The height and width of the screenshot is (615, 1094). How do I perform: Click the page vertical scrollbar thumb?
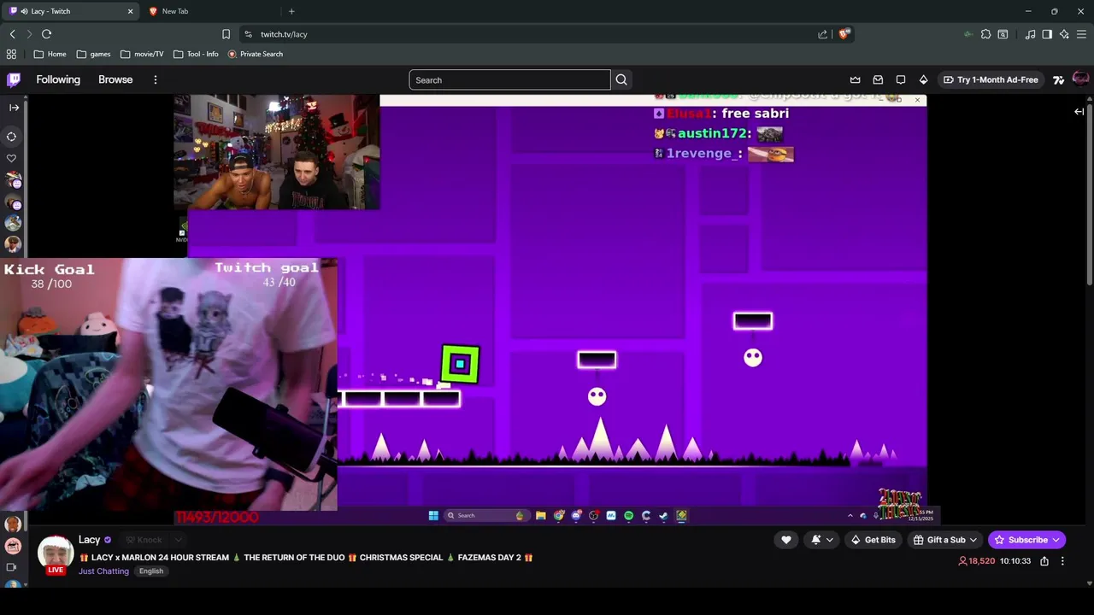click(x=1090, y=193)
